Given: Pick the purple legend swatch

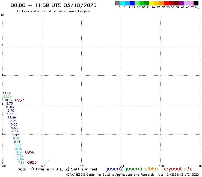Looking at the screenshot, I should 181,3.
